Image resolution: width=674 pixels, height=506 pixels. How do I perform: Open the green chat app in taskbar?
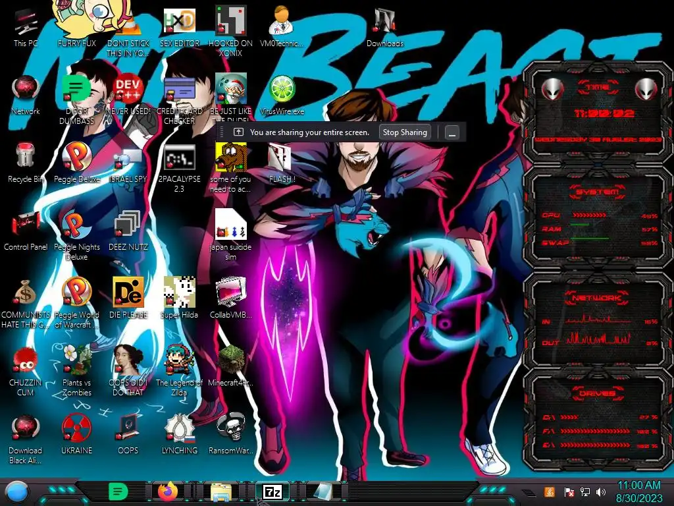[118, 492]
